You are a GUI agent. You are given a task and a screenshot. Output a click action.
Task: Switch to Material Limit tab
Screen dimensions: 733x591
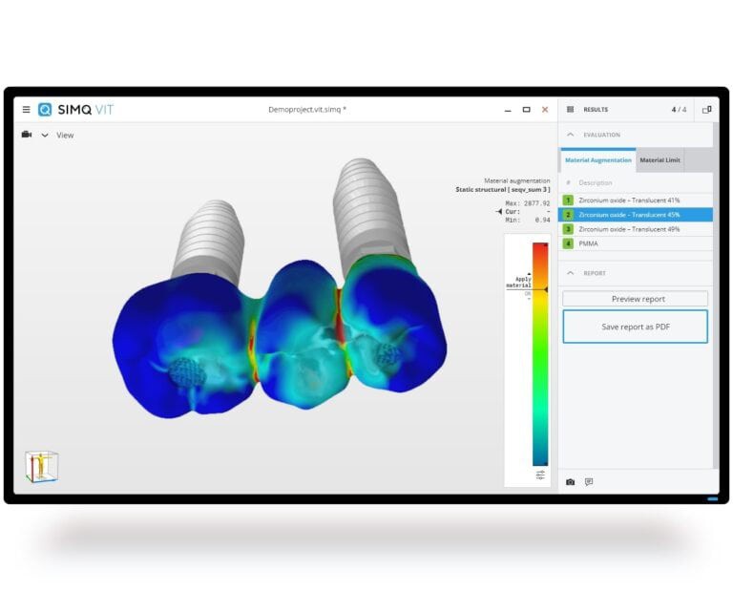point(660,160)
